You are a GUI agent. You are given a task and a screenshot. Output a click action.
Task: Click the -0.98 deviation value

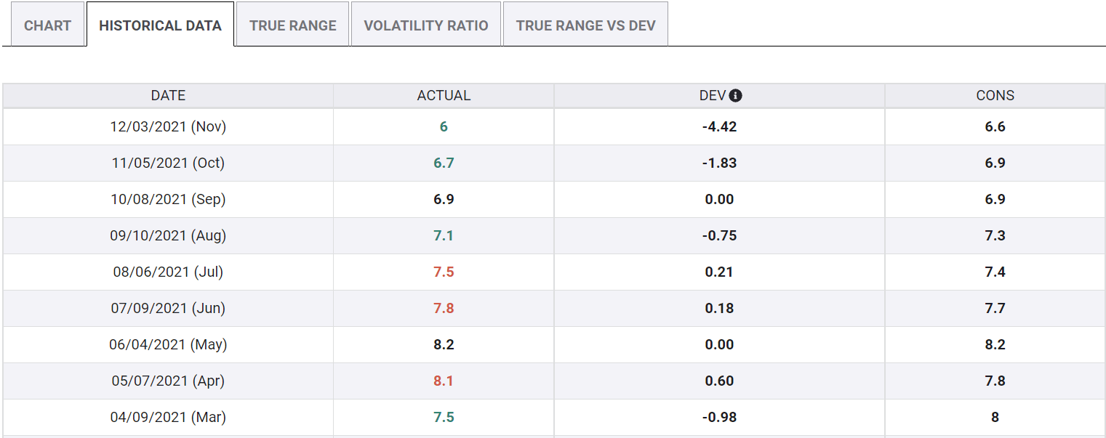pyautogui.click(x=719, y=417)
